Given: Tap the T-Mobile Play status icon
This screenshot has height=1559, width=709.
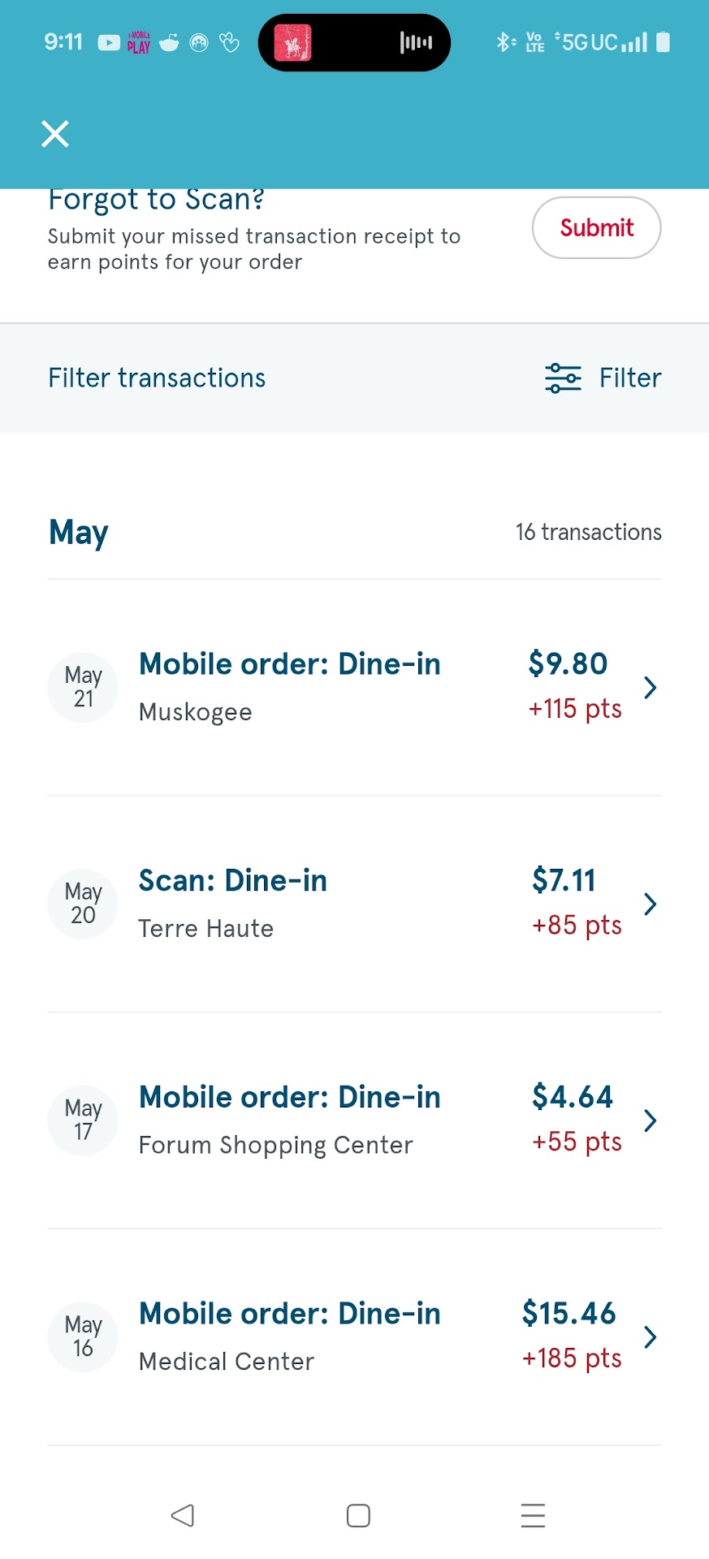Looking at the screenshot, I should coord(139,42).
